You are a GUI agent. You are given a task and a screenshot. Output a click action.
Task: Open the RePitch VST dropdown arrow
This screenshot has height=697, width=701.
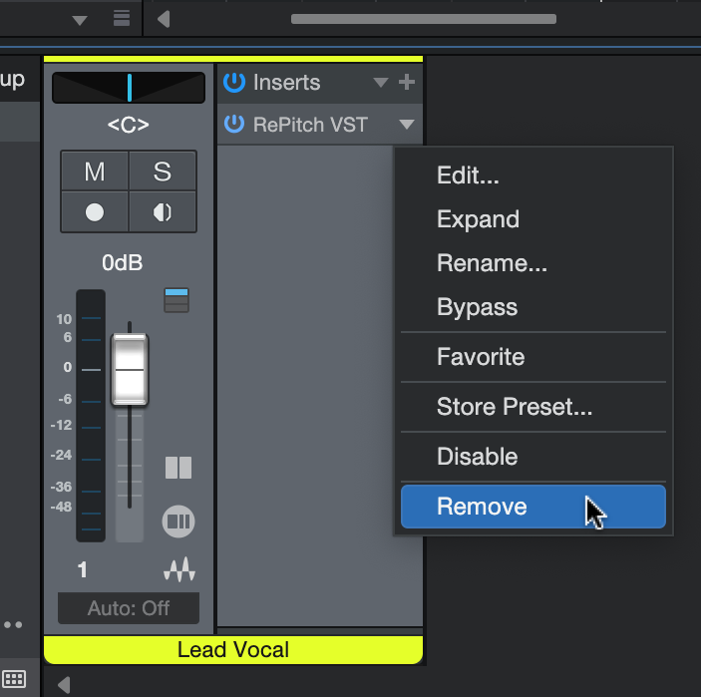(x=406, y=126)
